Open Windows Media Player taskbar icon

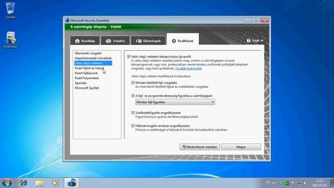[55, 183]
